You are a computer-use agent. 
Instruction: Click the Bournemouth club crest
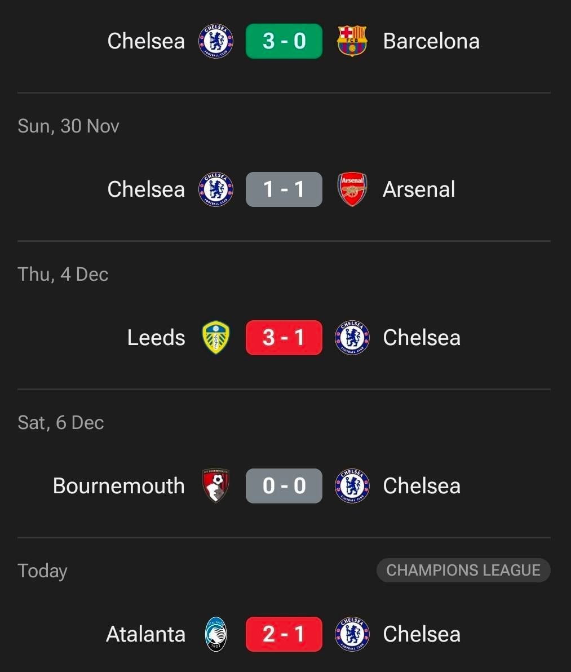[x=216, y=486]
